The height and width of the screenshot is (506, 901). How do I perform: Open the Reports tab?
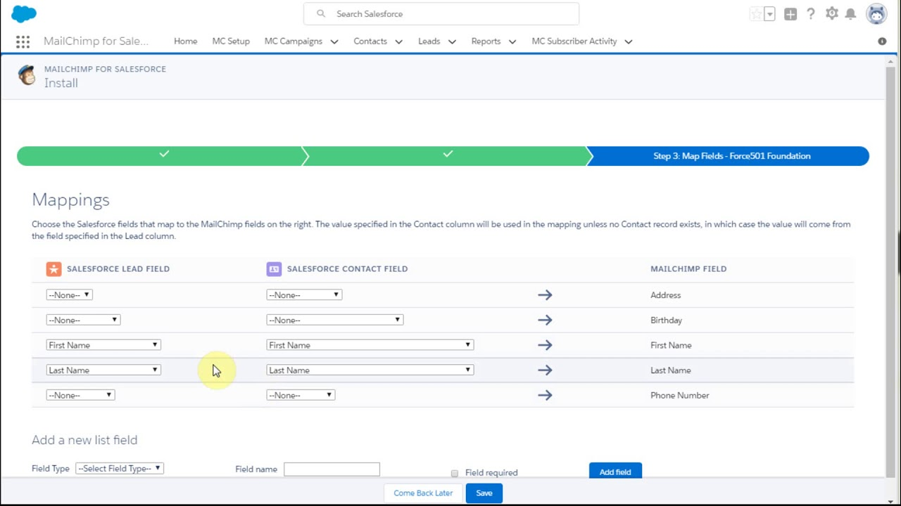486,41
